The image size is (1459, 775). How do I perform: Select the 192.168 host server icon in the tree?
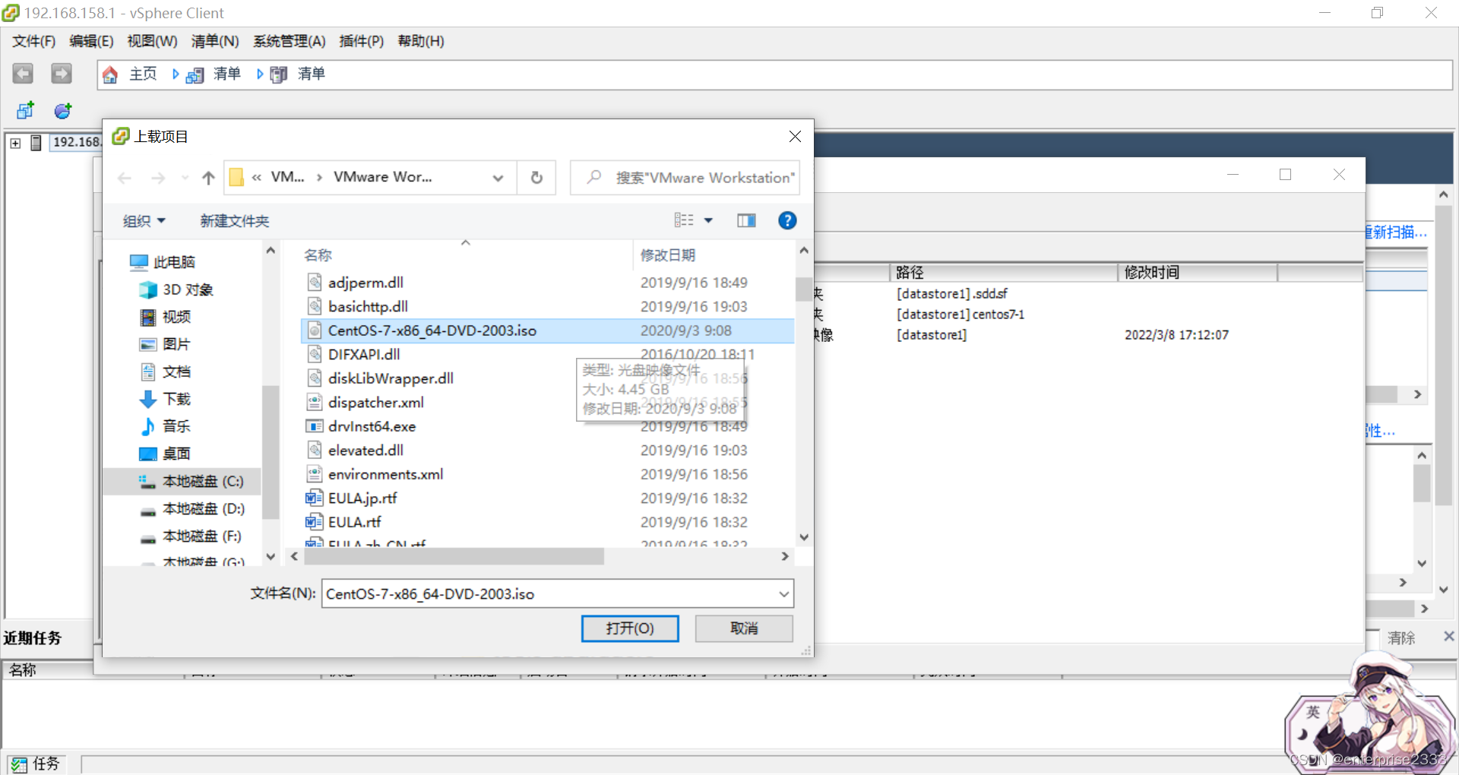[36, 142]
